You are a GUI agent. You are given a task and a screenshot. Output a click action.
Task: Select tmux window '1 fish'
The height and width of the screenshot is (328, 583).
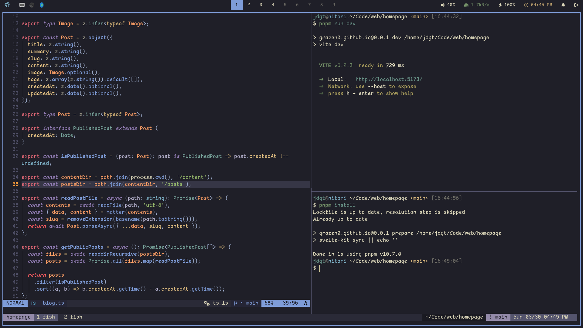coord(46,317)
